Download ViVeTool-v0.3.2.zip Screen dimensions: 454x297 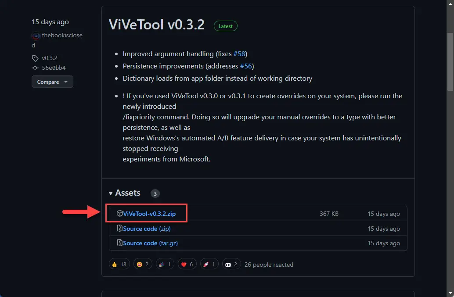point(148,214)
